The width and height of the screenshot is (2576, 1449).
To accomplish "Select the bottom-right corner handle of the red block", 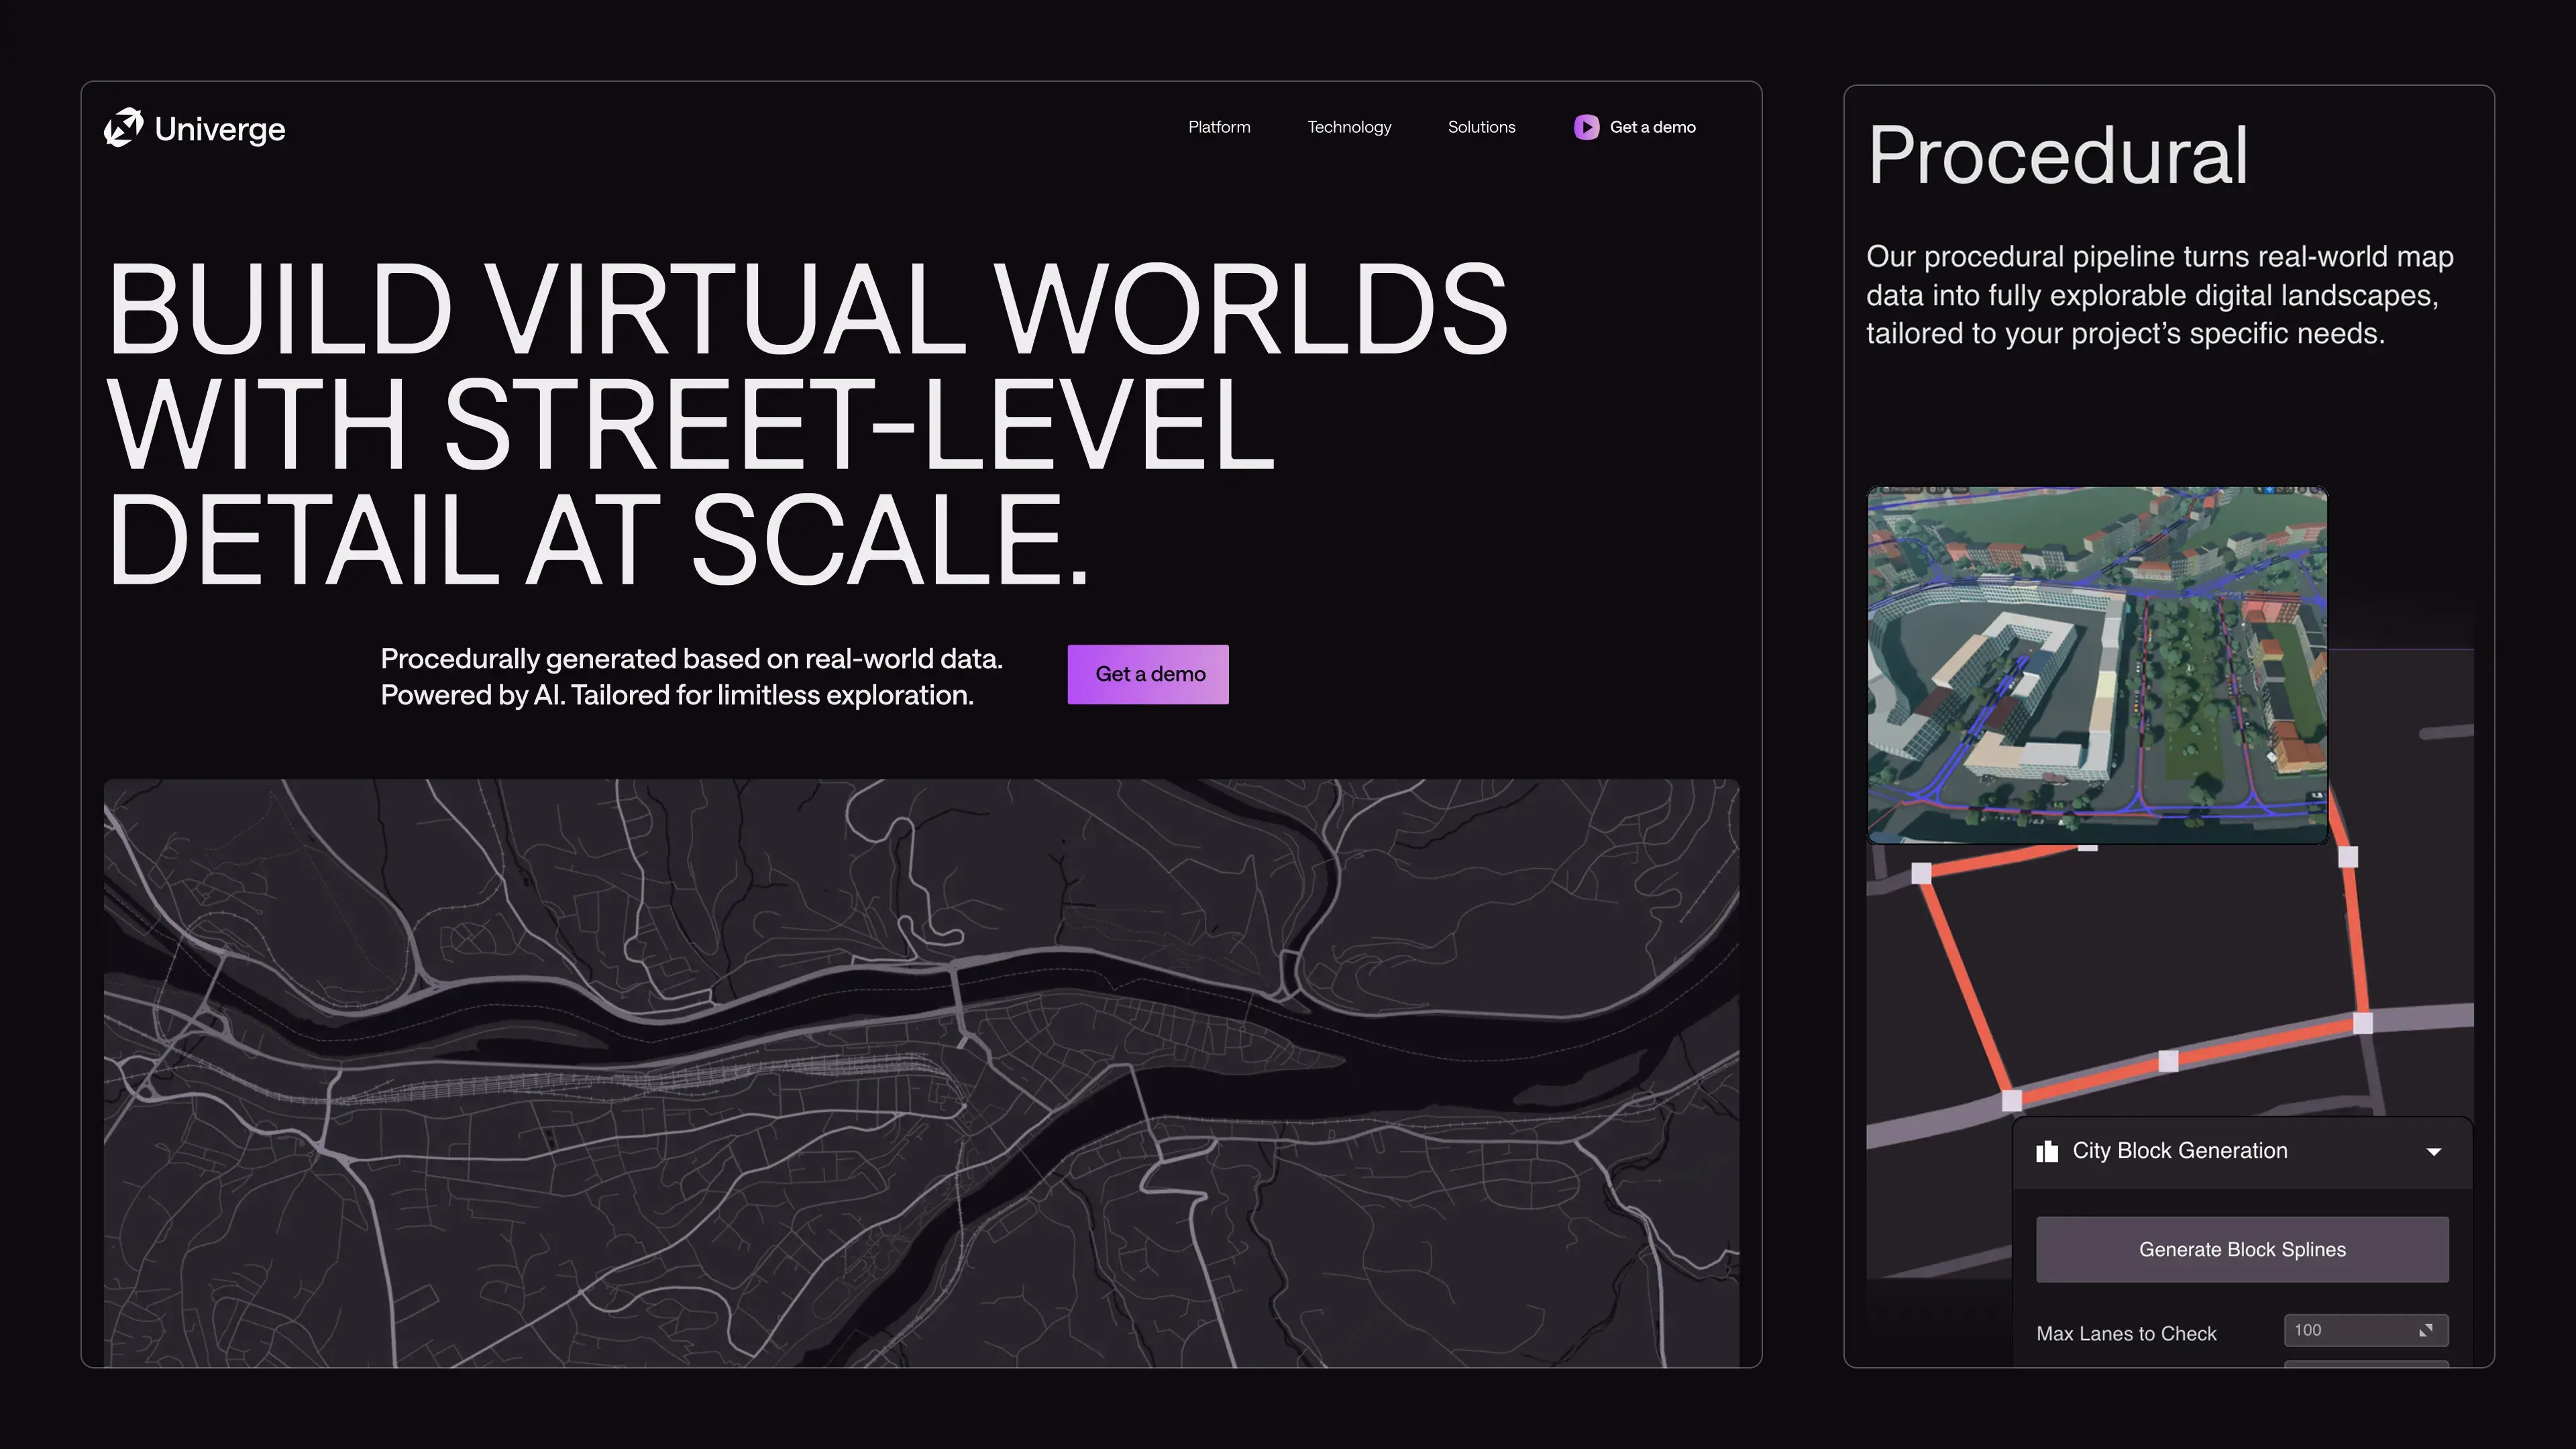I will pos(2363,1022).
